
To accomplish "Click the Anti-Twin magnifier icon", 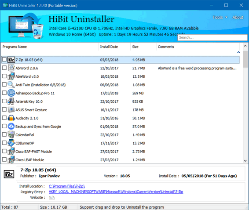I will point(11,85).
